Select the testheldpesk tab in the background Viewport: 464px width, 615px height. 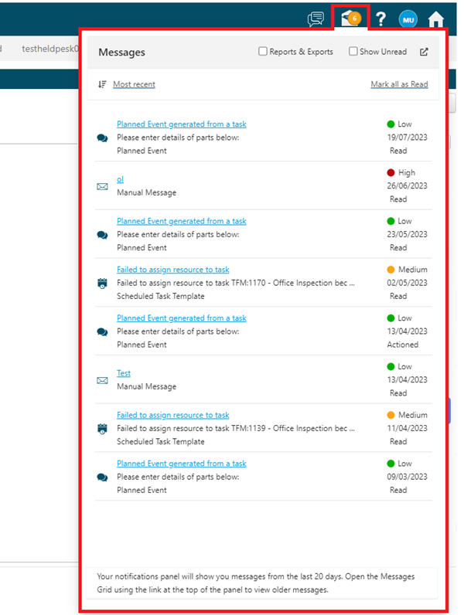coord(48,48)
